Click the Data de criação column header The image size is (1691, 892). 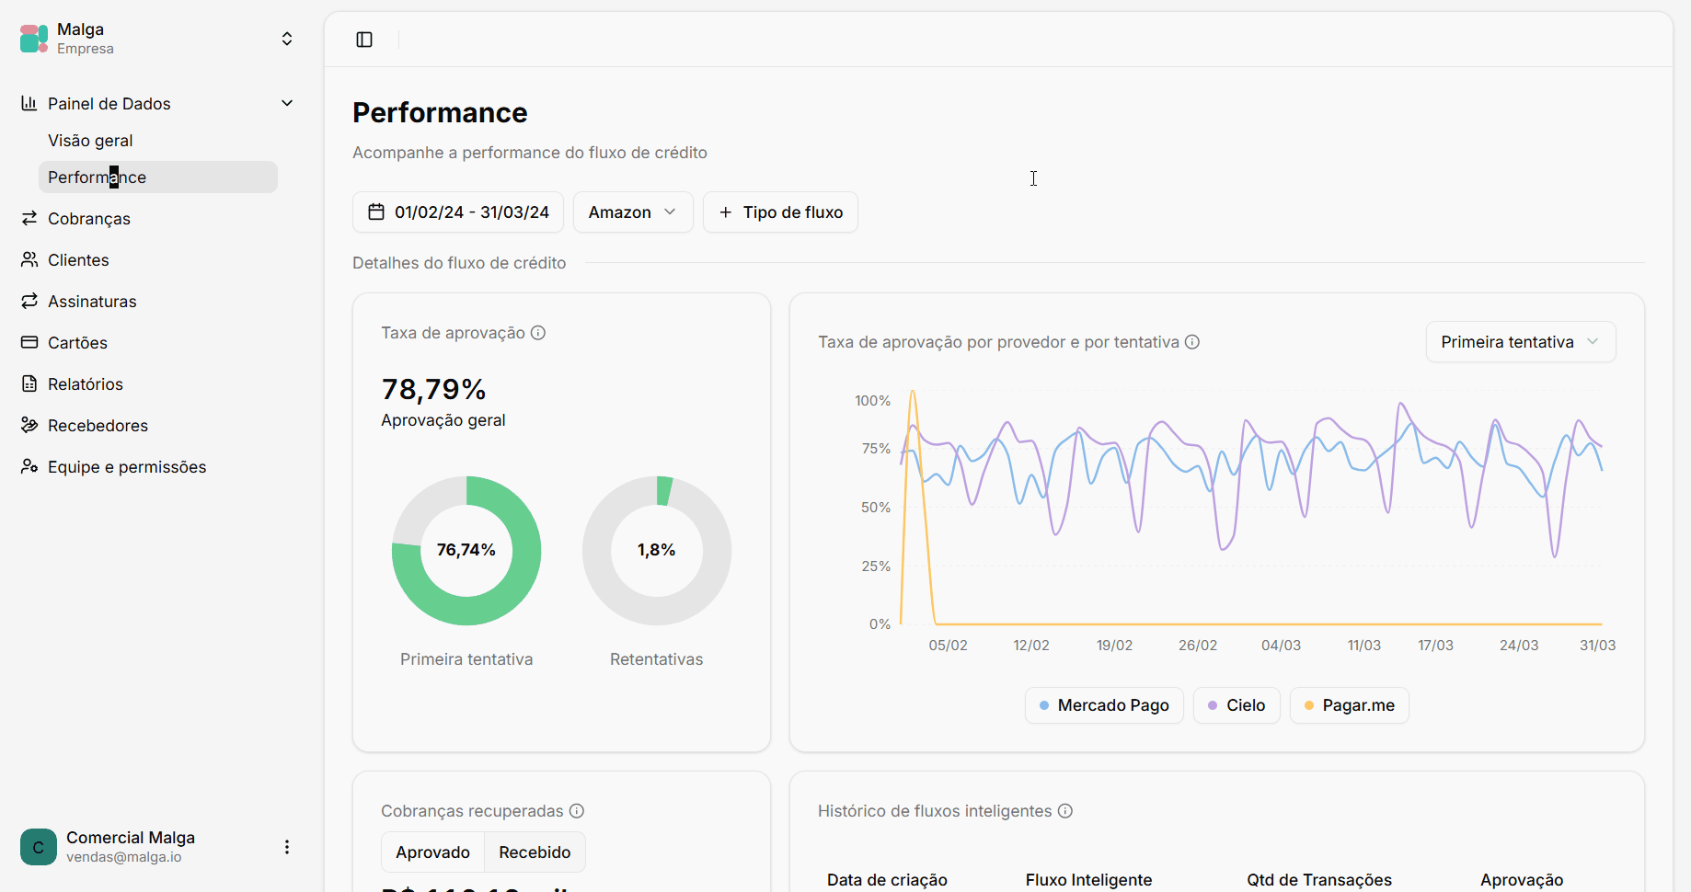point(887,880)
